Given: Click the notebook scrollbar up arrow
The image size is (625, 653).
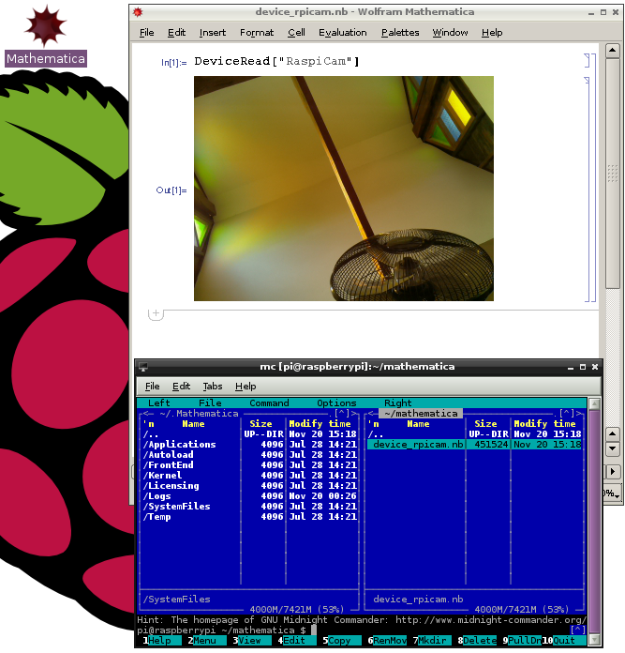Looking at the screenshot, I should [613, 52].
